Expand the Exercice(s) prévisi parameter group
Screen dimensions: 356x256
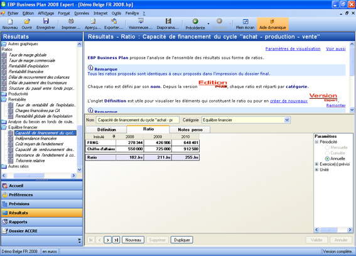[x=316, y=164]
